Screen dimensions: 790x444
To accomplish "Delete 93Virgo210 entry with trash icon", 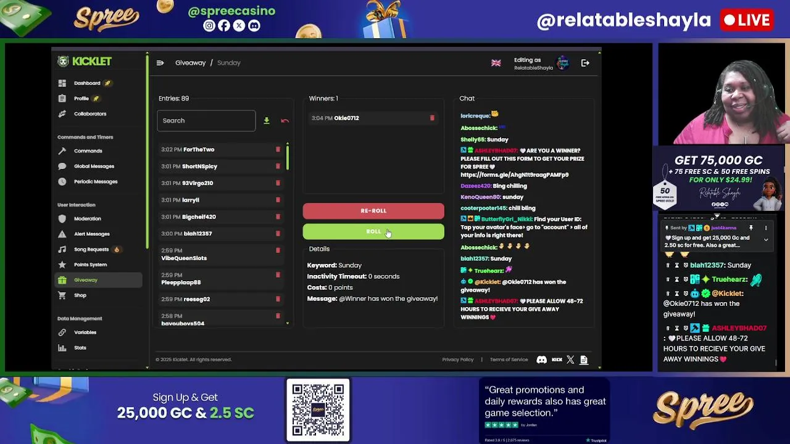I will point(278,183).
